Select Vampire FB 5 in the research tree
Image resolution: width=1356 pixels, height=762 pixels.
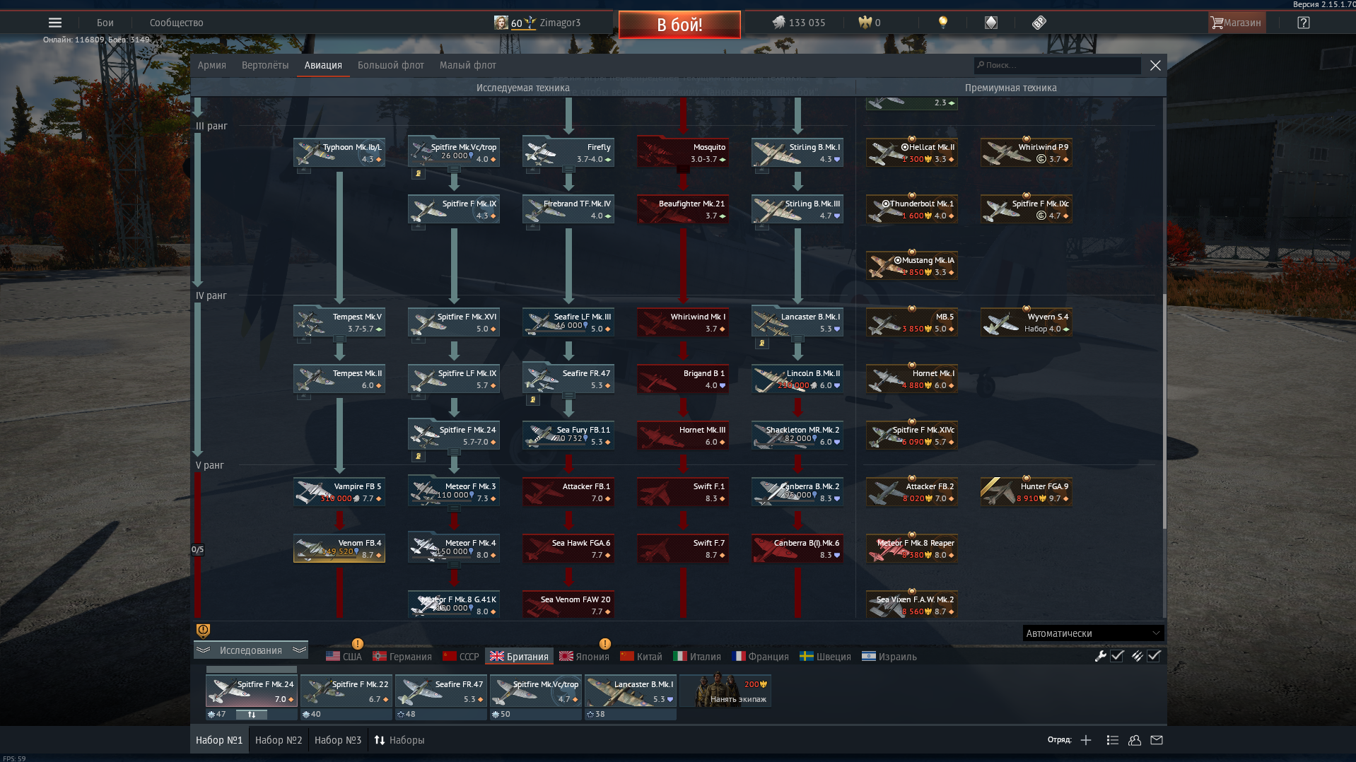(339, 492)
